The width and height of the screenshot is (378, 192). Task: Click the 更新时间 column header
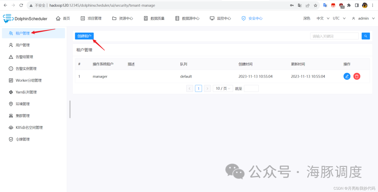[298, 64]
